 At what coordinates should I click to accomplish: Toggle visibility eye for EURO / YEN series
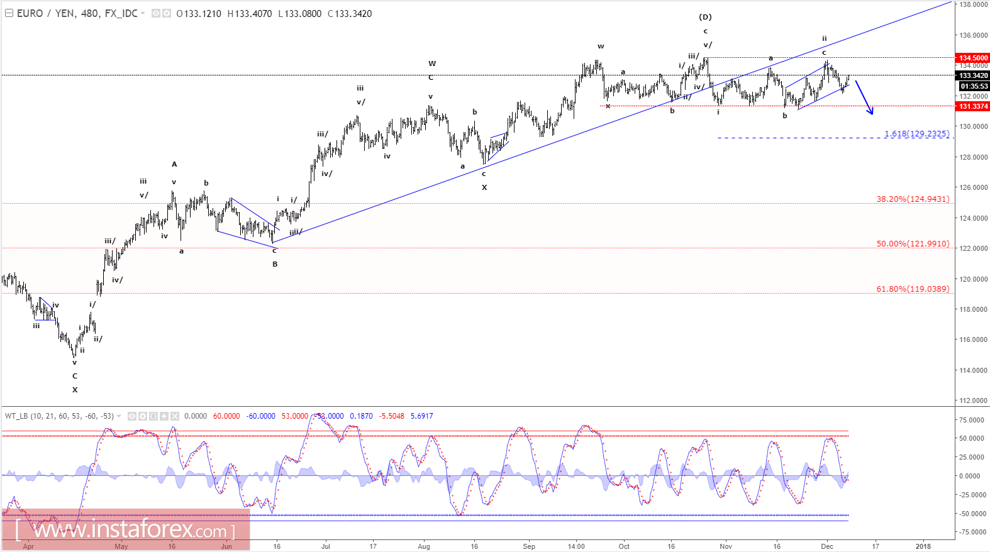click(x=156, y=13)
